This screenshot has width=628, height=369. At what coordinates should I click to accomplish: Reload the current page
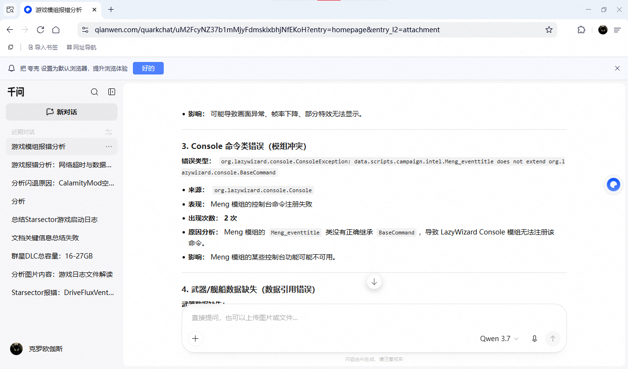point(40,30)
